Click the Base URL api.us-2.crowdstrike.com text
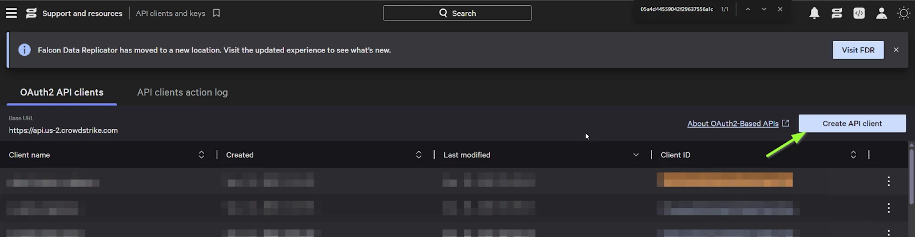 pos(63,130)
